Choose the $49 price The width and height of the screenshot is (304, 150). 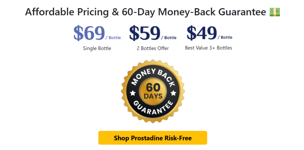pyautogui.click(x=202, y=33)
